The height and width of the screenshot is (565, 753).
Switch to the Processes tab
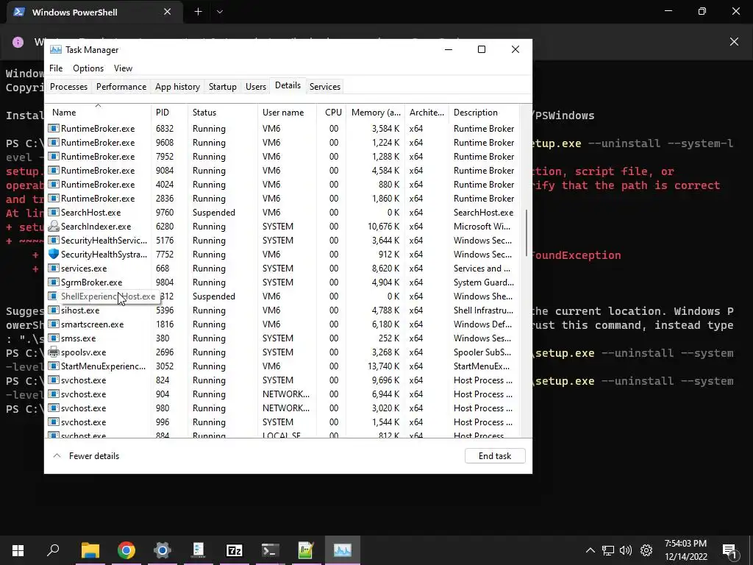coord(68,87)
